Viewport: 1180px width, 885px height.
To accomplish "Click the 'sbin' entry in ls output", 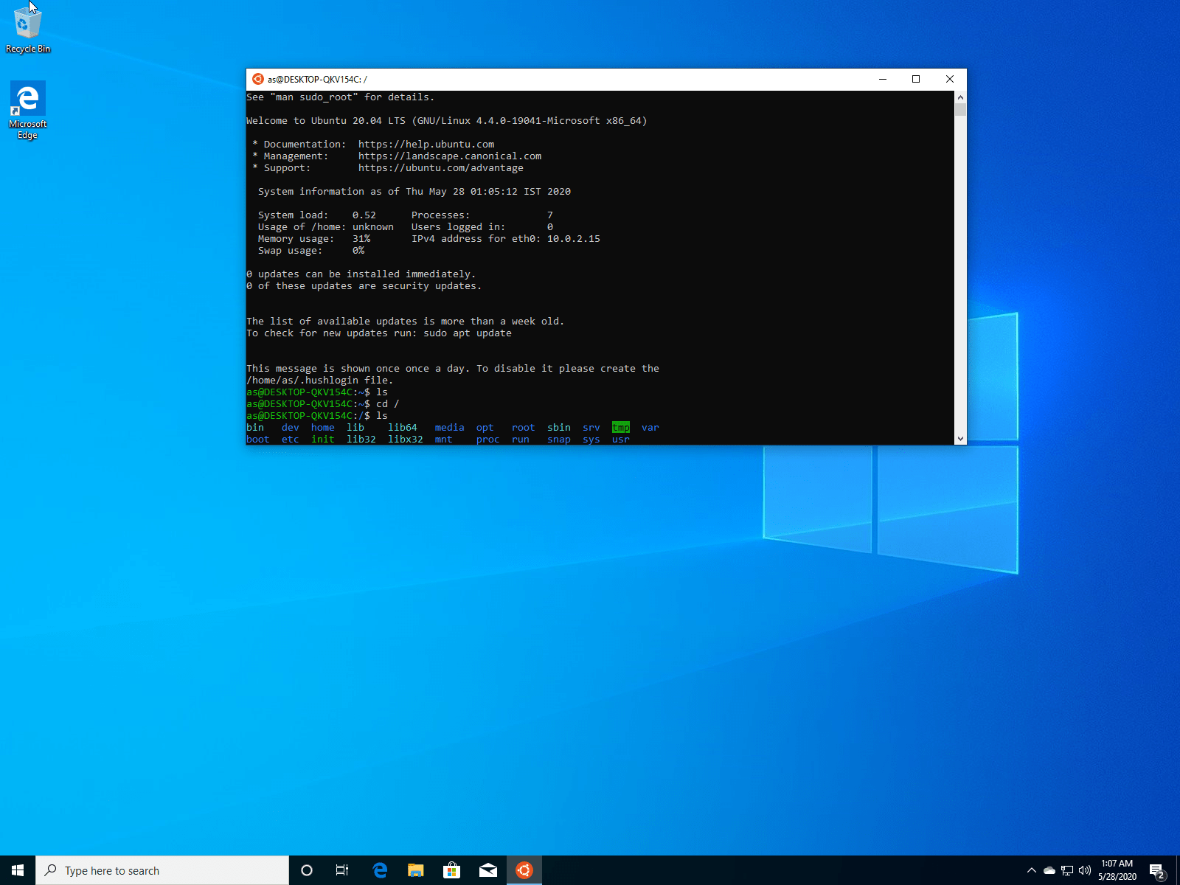I will pyautogui.click(x=559, y=428).
